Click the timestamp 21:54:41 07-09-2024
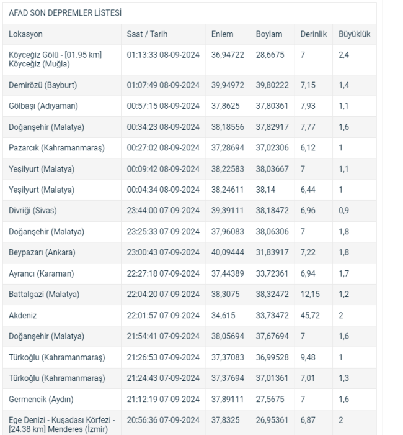This screenshot has width=403, height=435. (x=163, y=336)
